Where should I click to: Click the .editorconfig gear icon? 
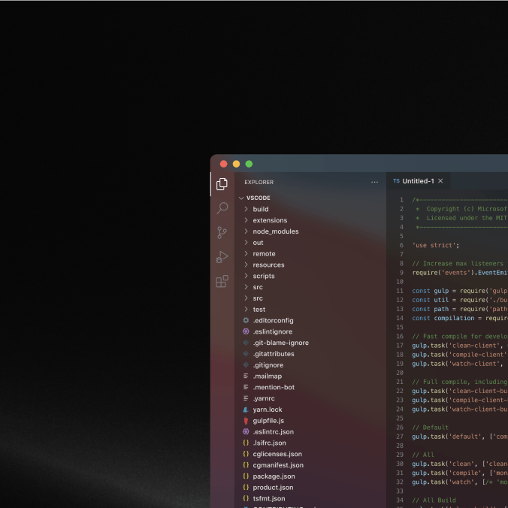coord(246,321)
